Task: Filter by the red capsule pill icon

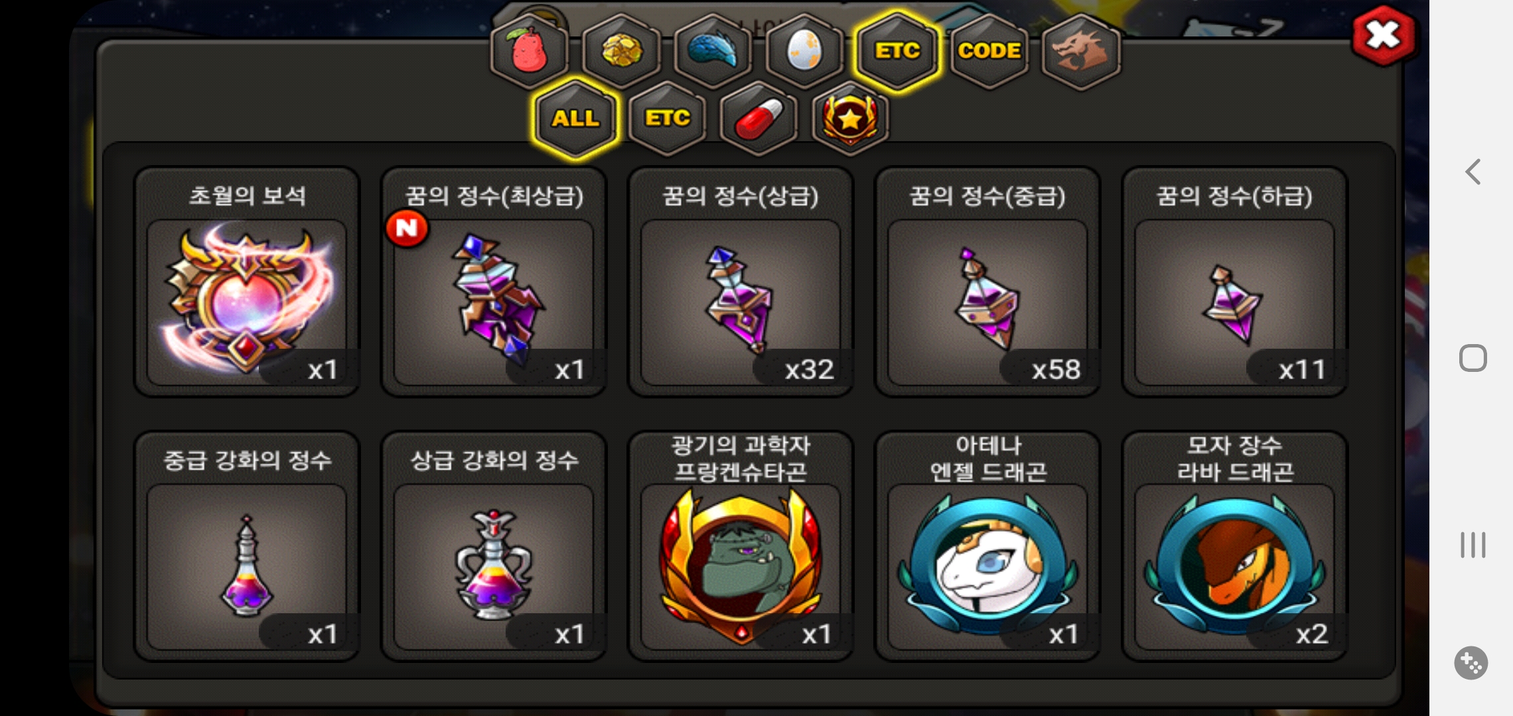Action: click(759, 119)
